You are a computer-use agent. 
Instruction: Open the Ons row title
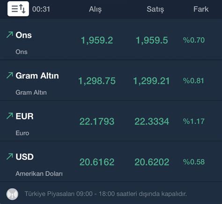click(x=23, y=35)
